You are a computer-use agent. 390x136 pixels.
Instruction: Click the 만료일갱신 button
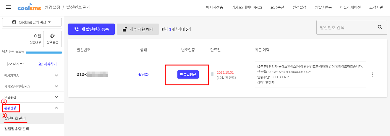click(x=188, y=74)
